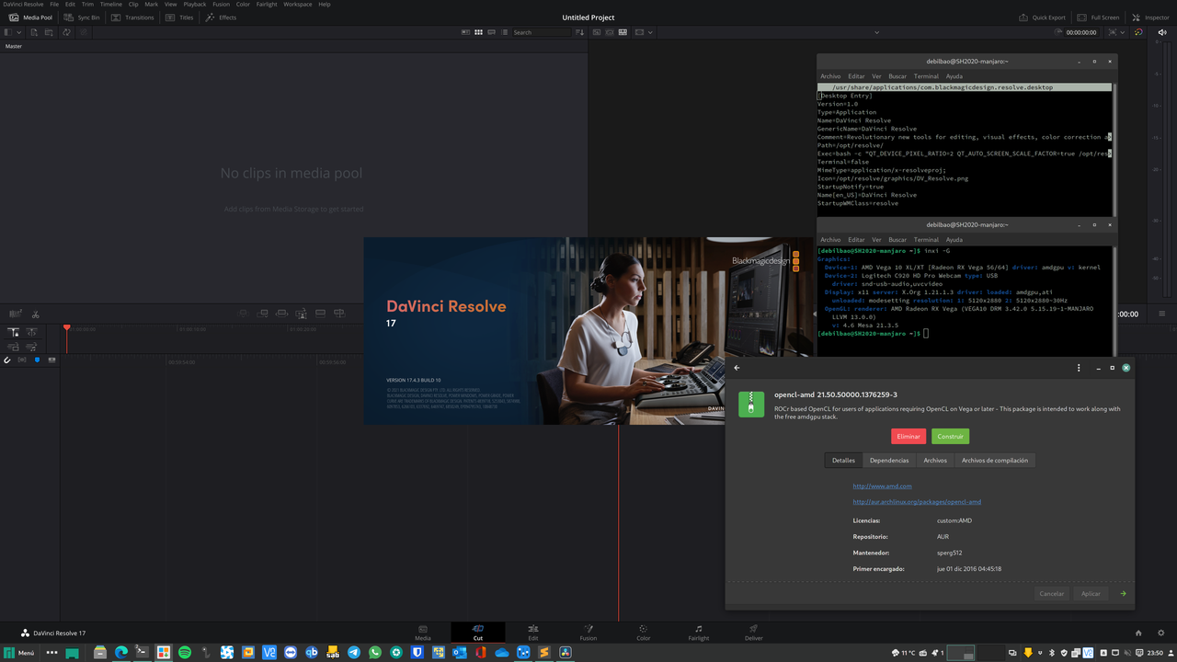Open the Dependencias tab in package manager
This screenshot has height=662, width=1177.
[889, 461]
